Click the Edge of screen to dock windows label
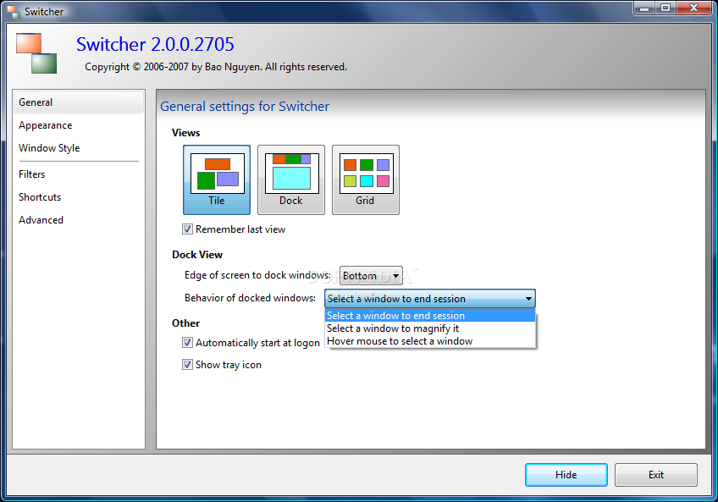This screenshot has height=502, width=718. click(257, 275)
